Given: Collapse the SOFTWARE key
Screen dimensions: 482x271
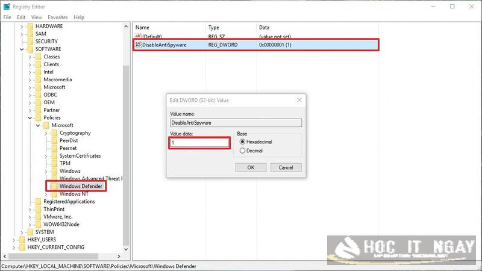Looking at the screenshot, I should (x=22, y=49).
